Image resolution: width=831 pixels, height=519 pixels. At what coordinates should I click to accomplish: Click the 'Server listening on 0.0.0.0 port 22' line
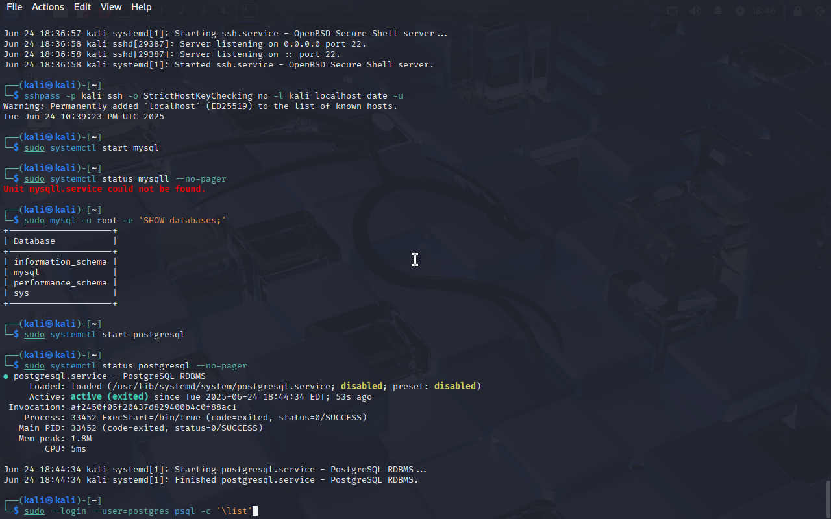click(x=185, y=43)
